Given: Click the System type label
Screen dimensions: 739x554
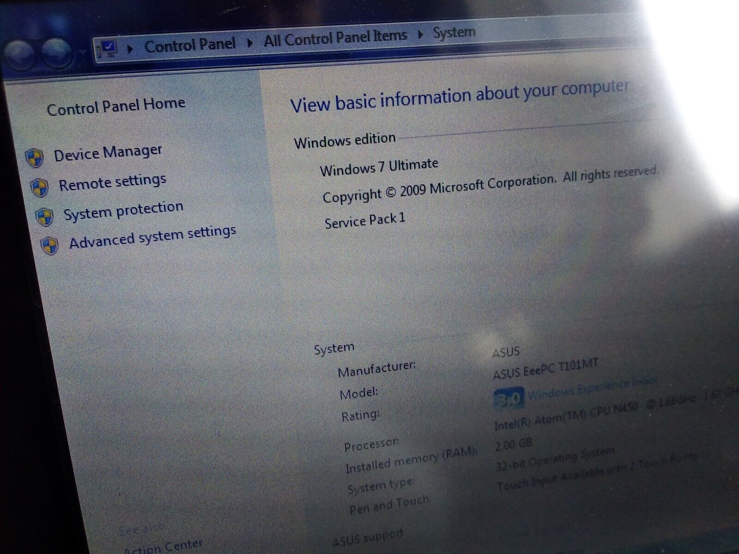Looking at the screenshot, I should 381,486.
